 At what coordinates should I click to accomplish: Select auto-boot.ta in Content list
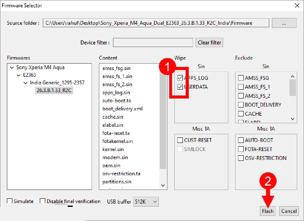coord(117,101)
